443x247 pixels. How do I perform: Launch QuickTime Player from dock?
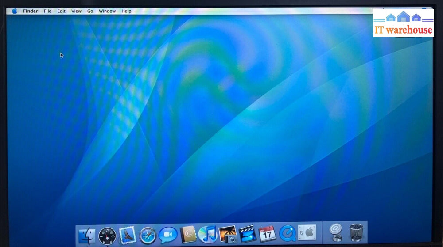(287, 234)
